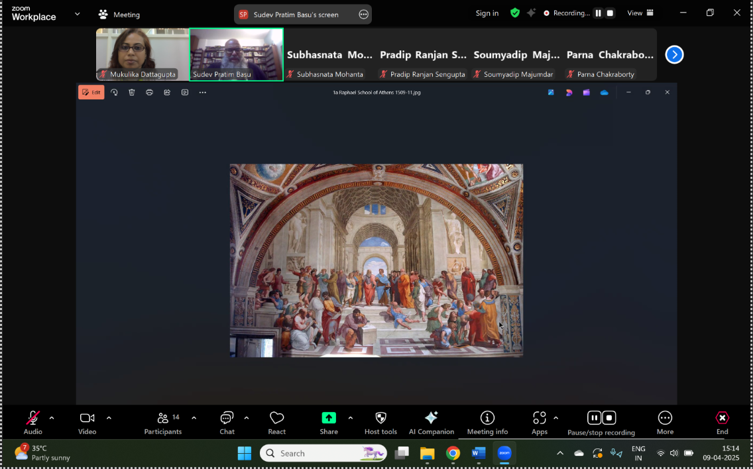
Task: Open the Apps menu
Action: pyautogui.click(x=540, y=423)
